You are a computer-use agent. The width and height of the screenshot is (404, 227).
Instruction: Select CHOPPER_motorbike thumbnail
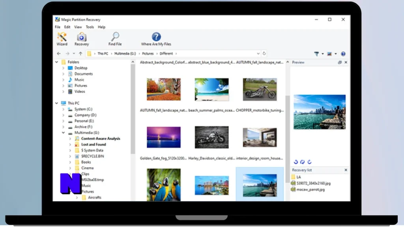click(x=260, y=89)
